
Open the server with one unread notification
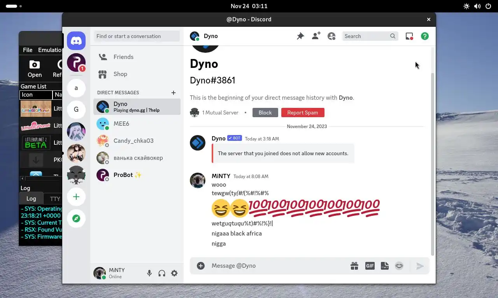point(76,62)
